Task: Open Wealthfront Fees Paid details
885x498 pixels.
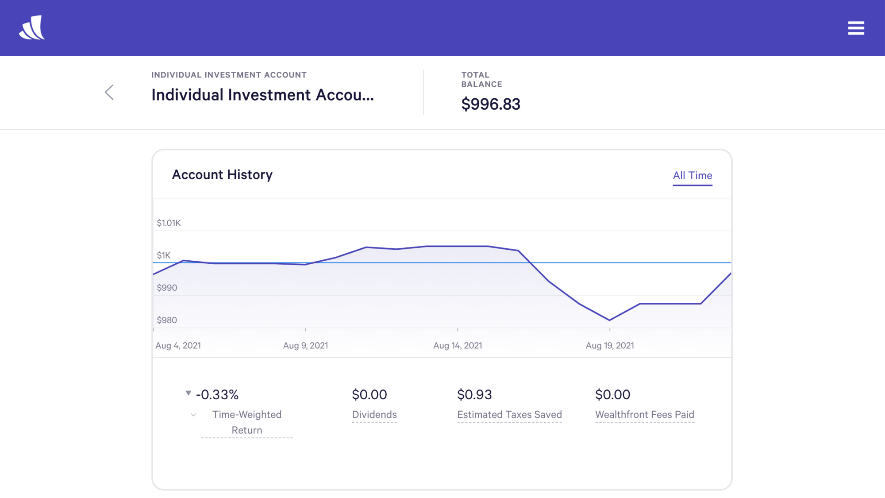Action: 644,415
